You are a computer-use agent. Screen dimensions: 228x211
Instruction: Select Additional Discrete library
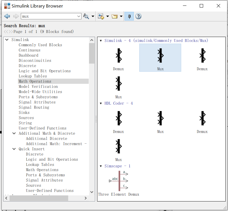tap(47, 138)
